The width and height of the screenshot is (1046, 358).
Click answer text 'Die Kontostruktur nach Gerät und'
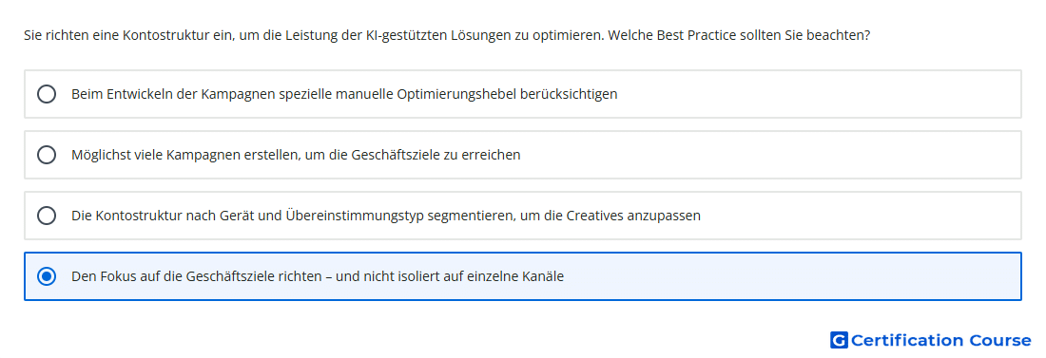point(178,216)
